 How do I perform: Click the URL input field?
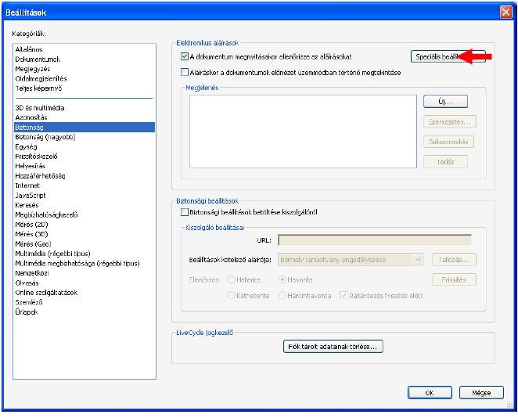375,240
